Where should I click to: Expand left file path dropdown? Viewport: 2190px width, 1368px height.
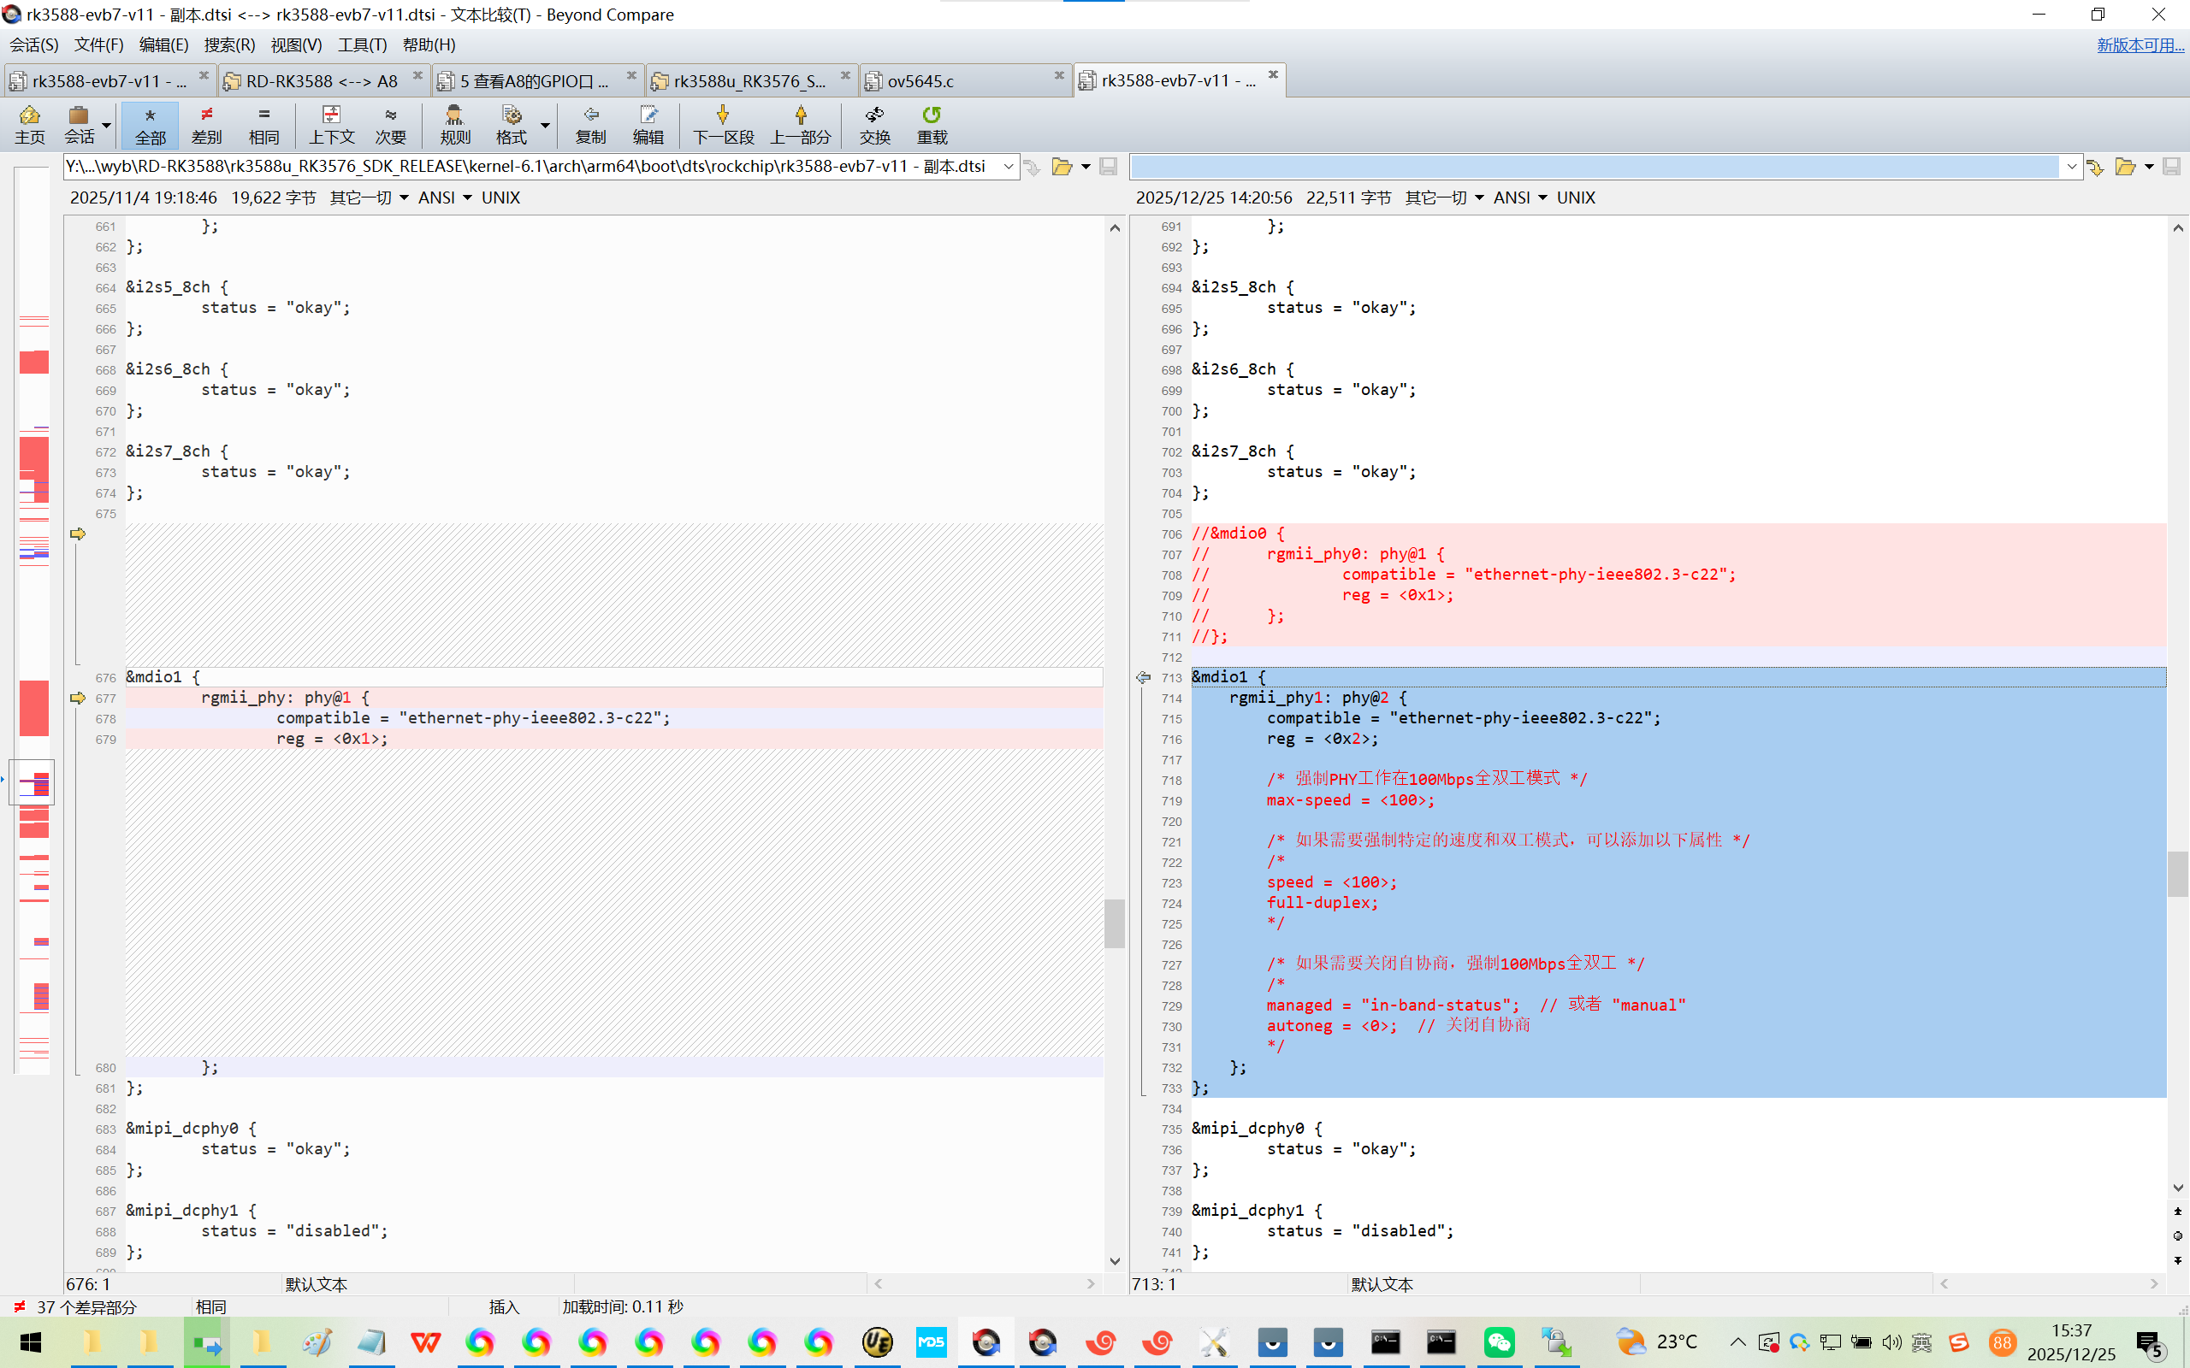point(1008,167)
